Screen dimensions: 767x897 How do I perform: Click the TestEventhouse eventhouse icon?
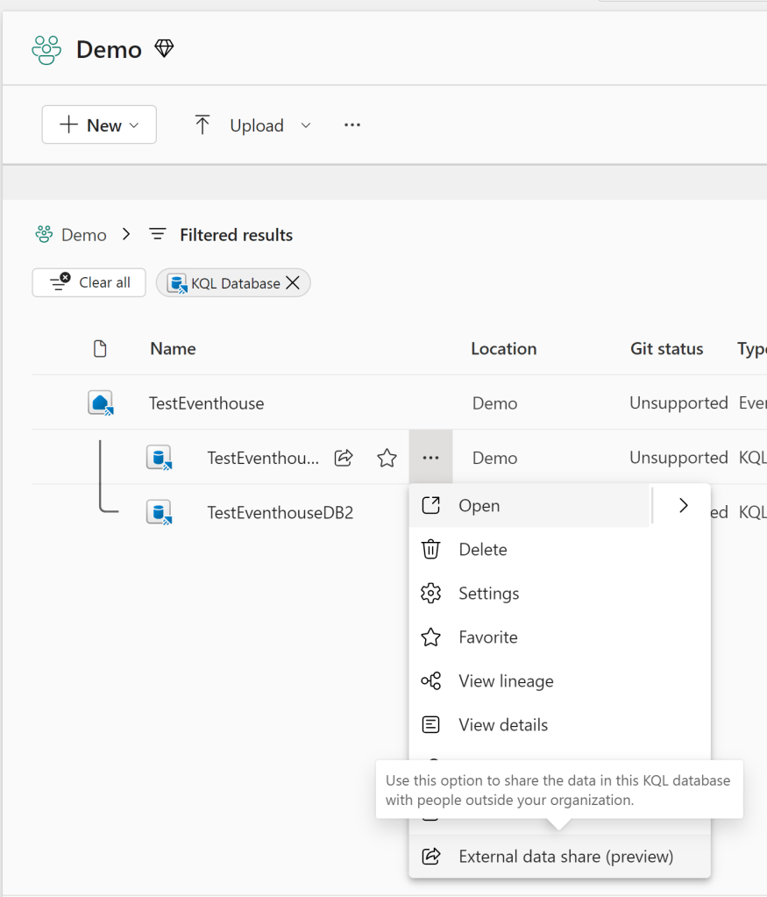pyautogui.click(x=101, y=403)
